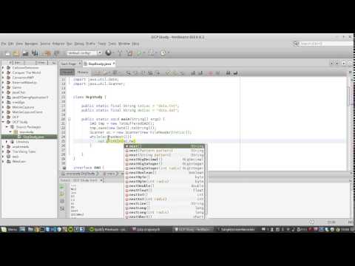
Task: Choose nextShort() from autocomplete list
Action: coord(164,216)
